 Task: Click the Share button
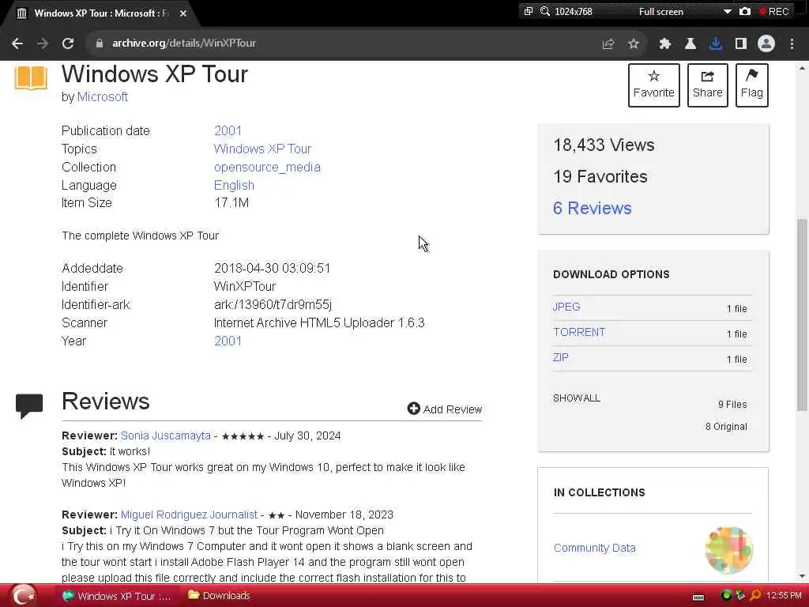[707, 85]
